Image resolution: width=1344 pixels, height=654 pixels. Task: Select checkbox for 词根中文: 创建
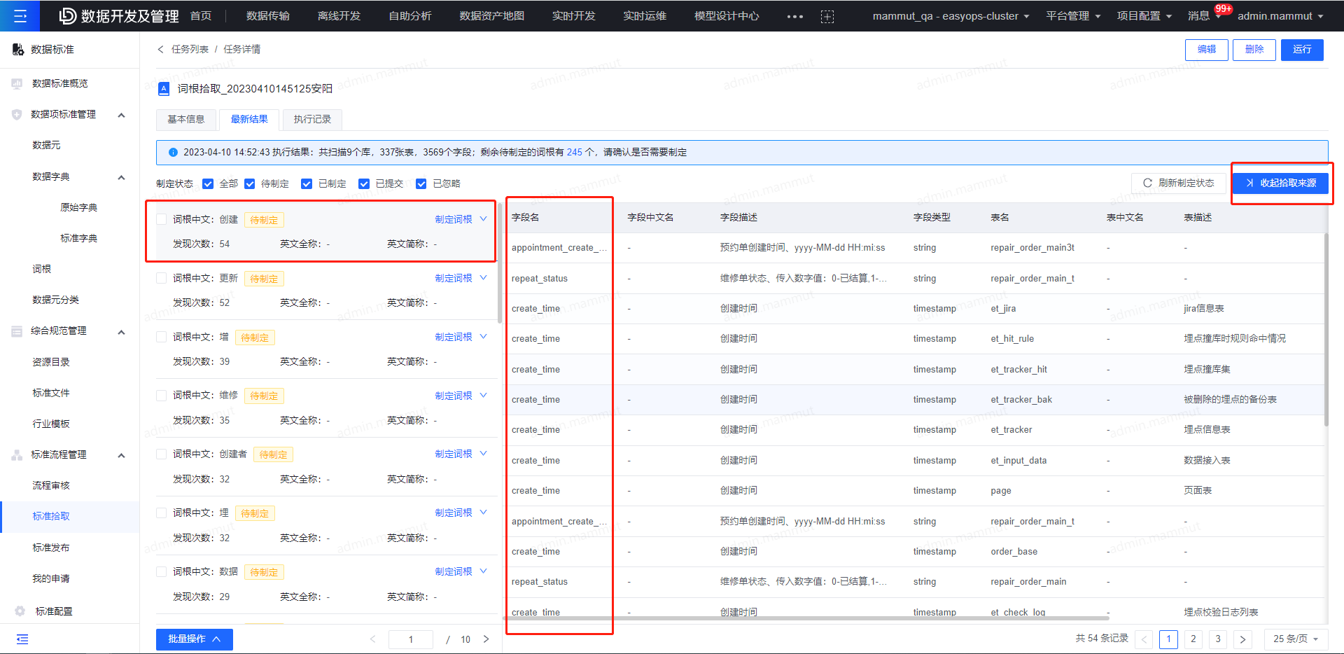click(162, 219)
